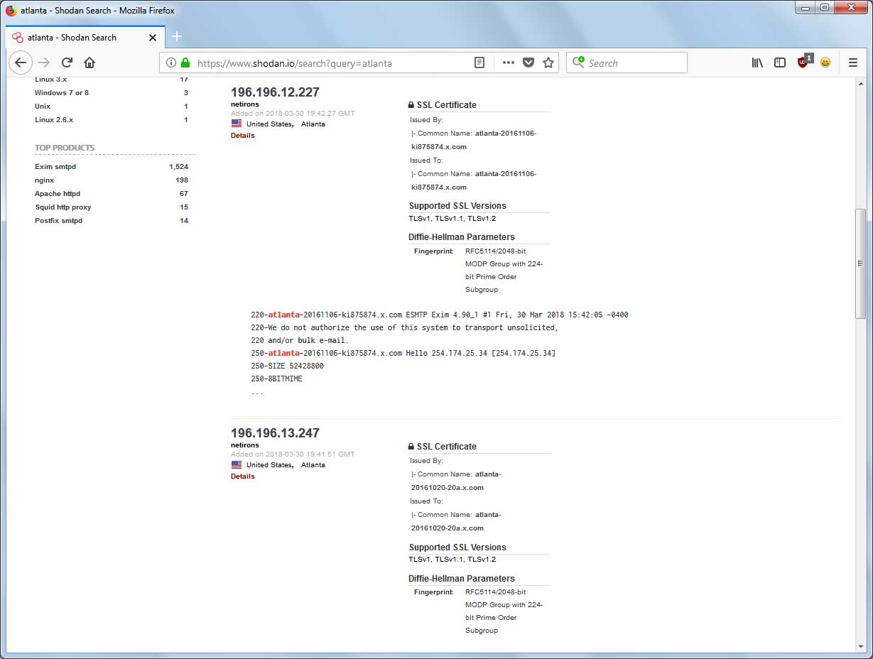Click netirons under 196.196.12.227
Image resolution: width=873 pixels, height=659 pixels.
click(x=245, y=104)
